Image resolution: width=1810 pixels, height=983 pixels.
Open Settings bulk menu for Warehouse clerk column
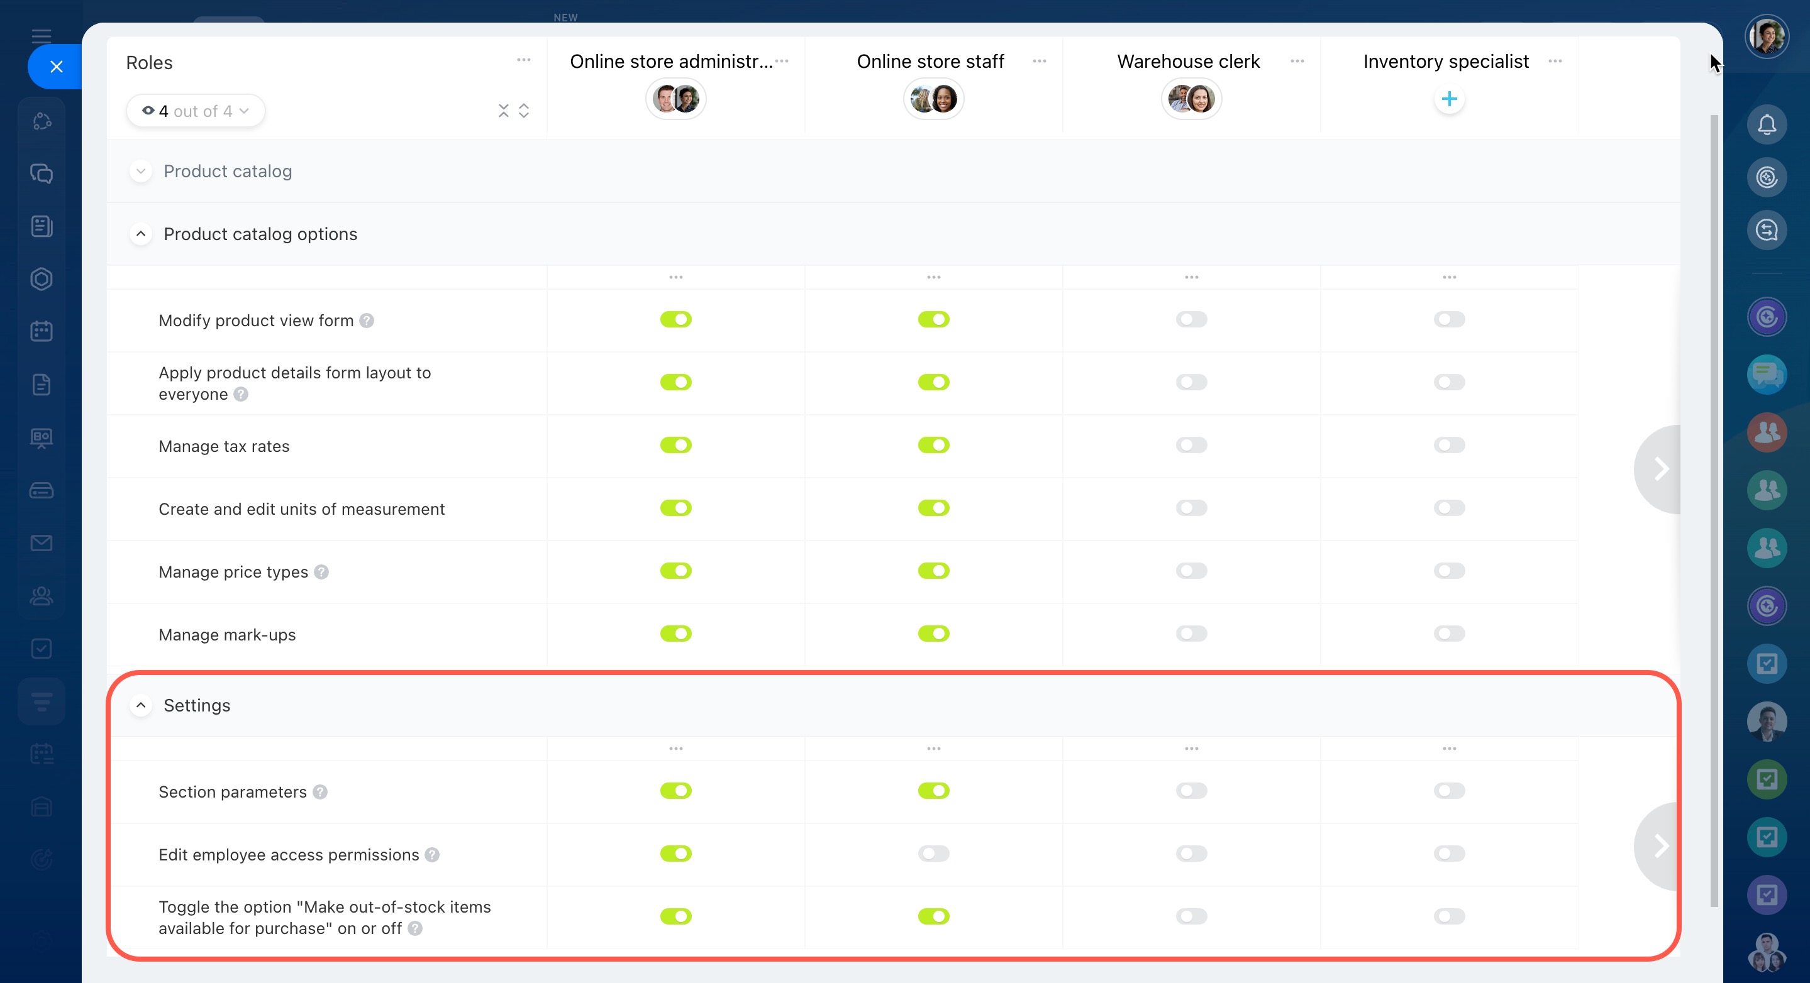(x=1191, y=749)
